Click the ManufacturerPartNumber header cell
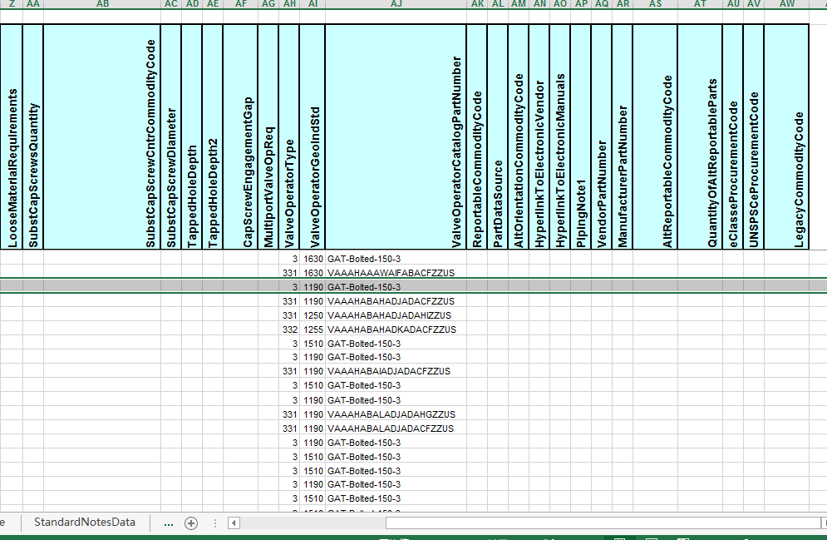Screen dimensions: 827x540 pos(623,136)
